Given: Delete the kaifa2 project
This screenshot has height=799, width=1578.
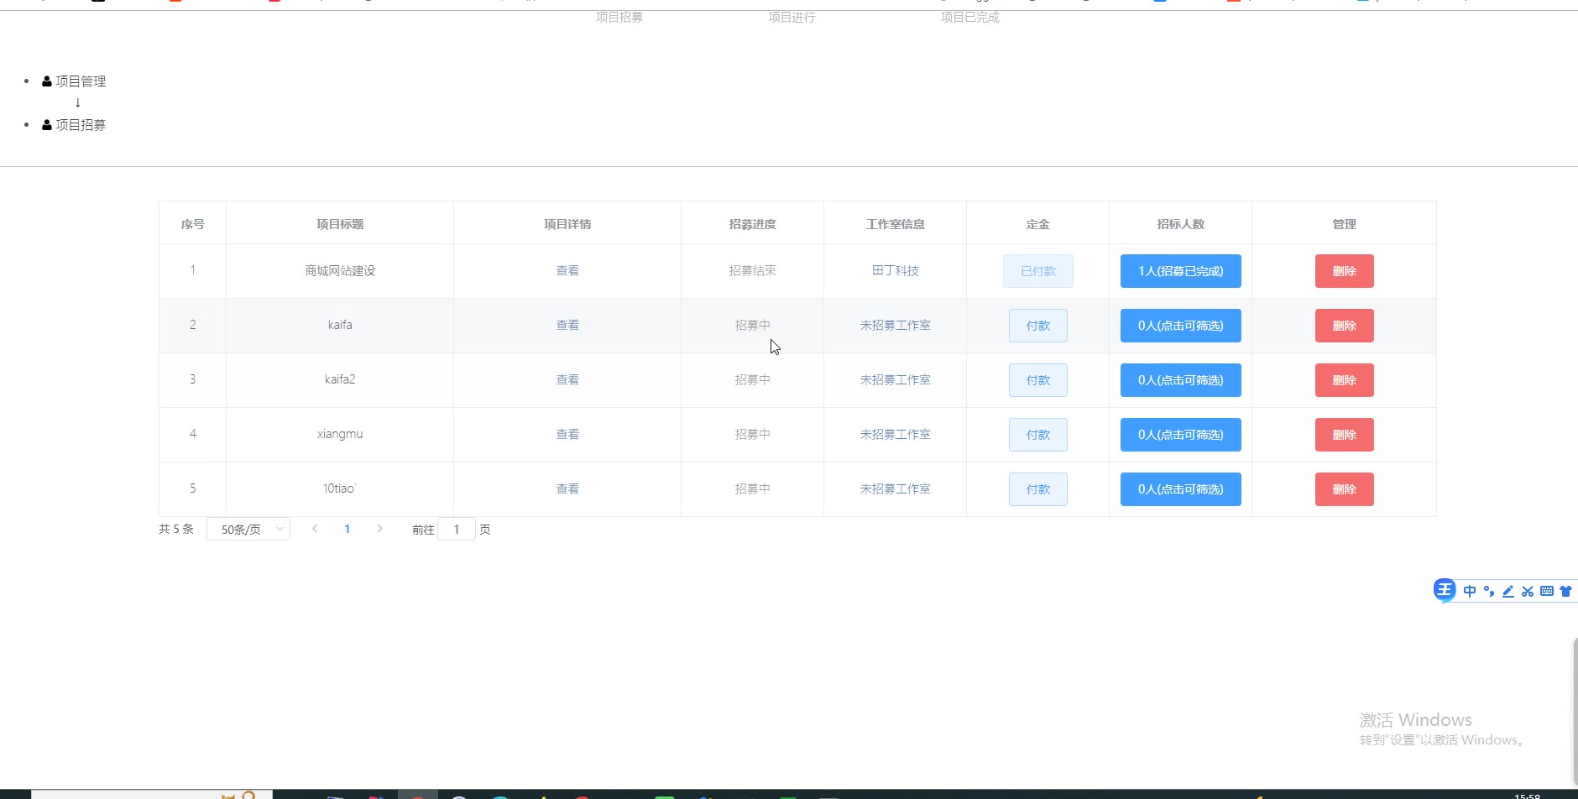Looking at the screenshot, I should pyautogui.click(x=1345, y=380).
